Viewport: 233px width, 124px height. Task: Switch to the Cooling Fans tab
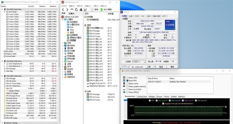[142, 97]
